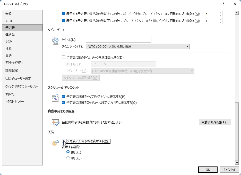The image size is (241, 175).
Task: Click the time zone タイトル text field
Action: coord(118,39)
